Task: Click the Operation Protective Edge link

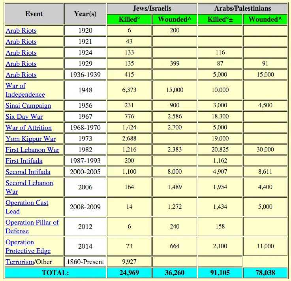Action: click(28, 246)
